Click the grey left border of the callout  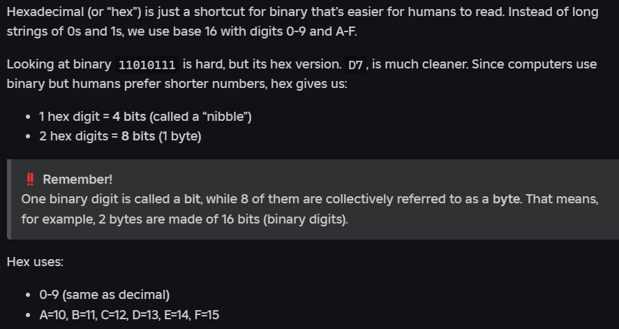9,199
